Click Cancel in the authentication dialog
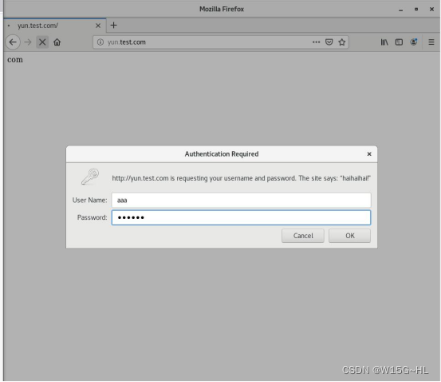Screen dimensions: 441x382 (303, 236)
